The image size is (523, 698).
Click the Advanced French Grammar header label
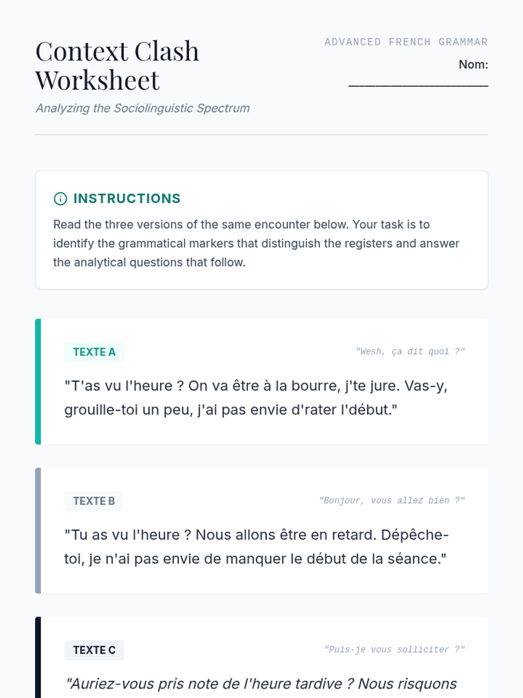(406, 42)
